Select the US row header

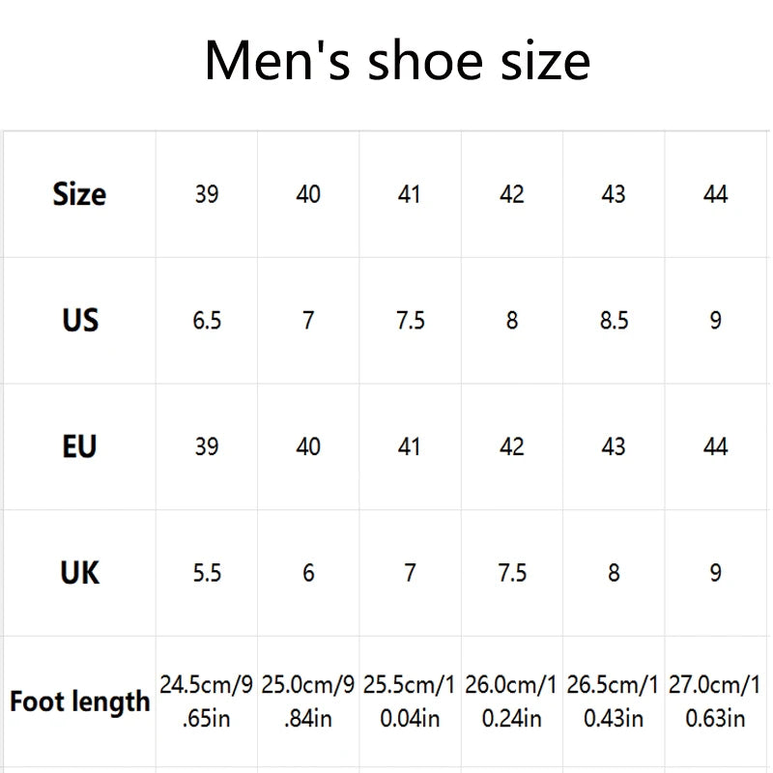[79, 320]
